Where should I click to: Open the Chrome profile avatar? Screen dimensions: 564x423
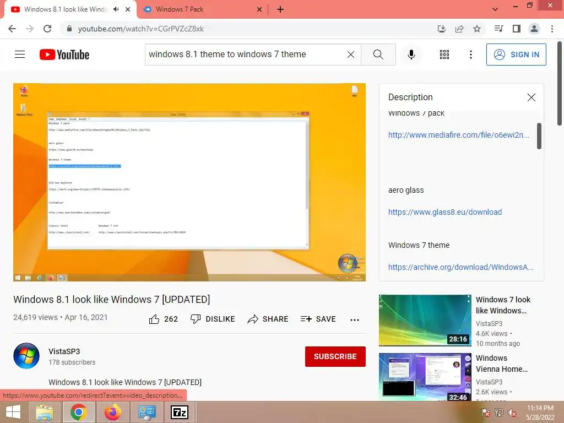[534, 29]
